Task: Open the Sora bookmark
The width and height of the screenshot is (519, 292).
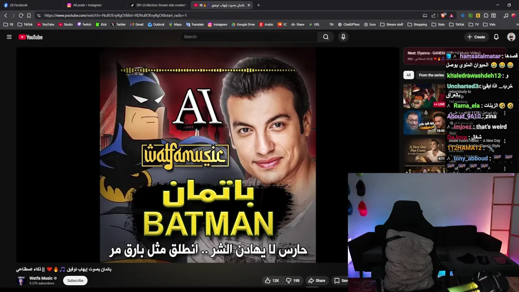Action: [370, 24]
